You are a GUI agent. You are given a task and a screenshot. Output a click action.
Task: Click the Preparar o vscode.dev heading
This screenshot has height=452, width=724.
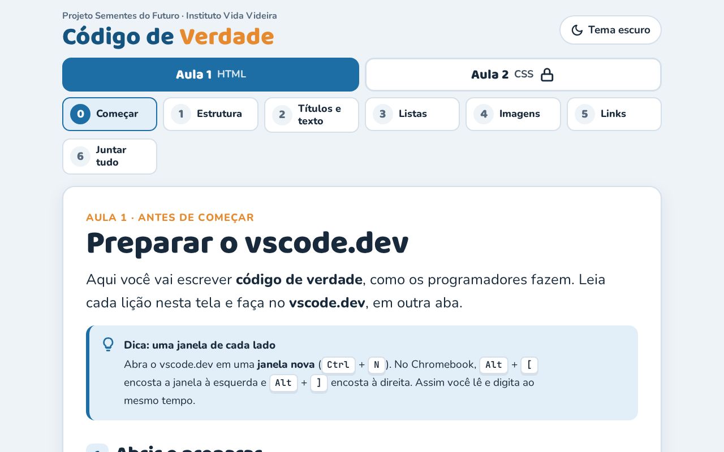click(247, 244)
